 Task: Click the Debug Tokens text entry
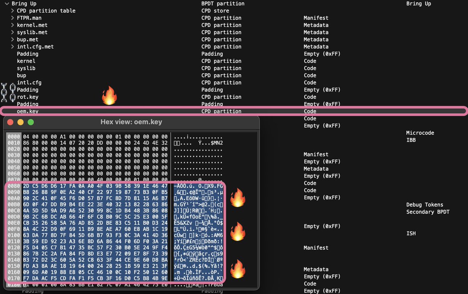(x=425, y=205)
